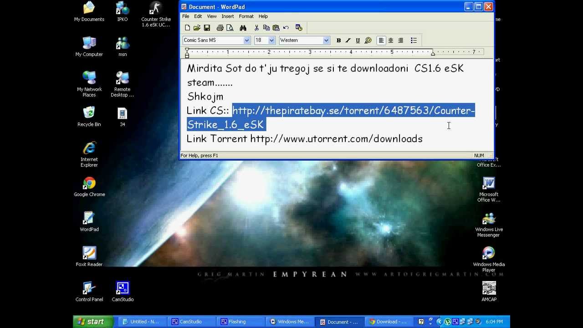Select the Windows Media Player desktop icon

[x=489, y=260]
